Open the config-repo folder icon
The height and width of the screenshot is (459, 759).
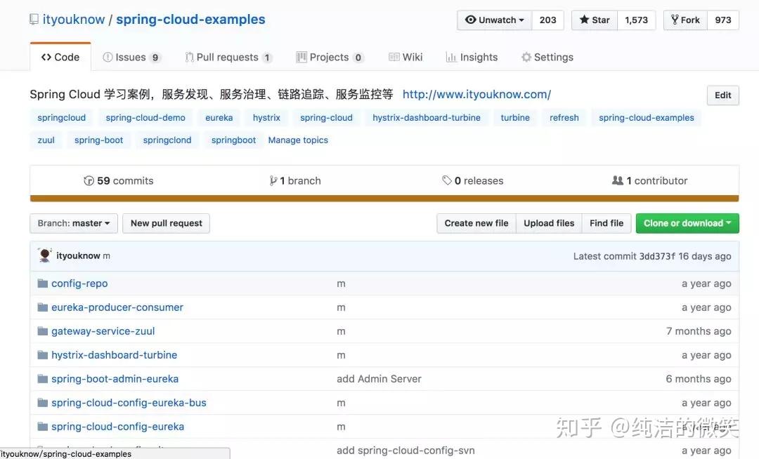click(x=43, y=283)
